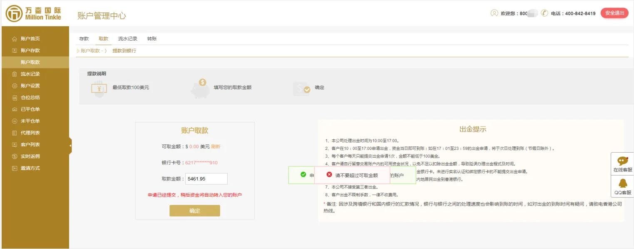634x249 pixels.
Task: Click the 账户设置 gear icon
Action: pyautogui.click(x=15, y=86)
